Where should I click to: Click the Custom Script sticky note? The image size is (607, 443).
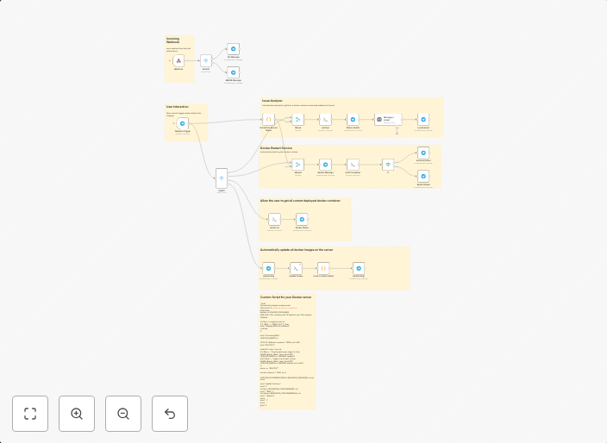coord(287,353)
